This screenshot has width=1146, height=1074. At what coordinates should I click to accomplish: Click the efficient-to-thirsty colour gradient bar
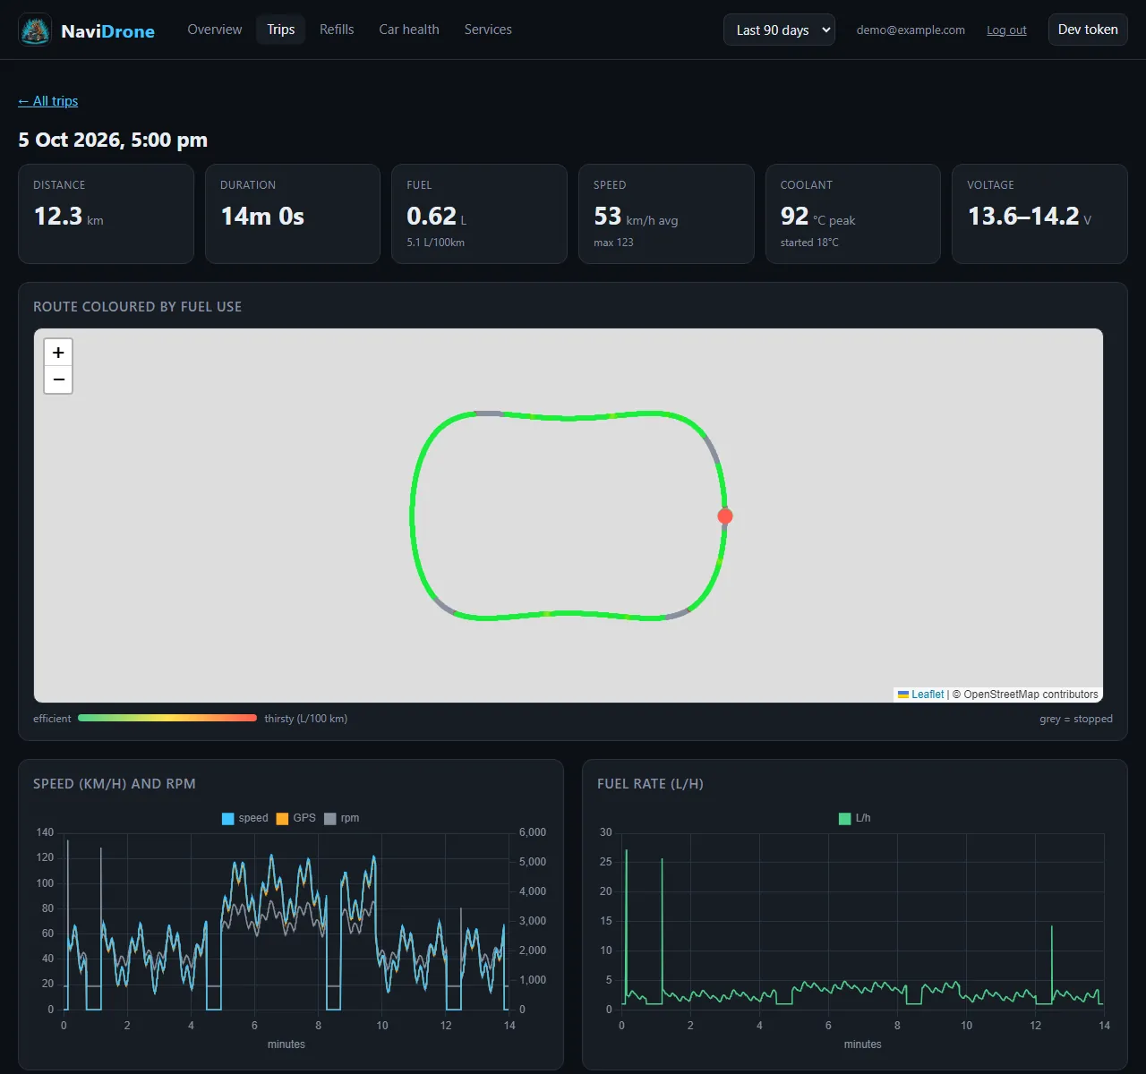click(167, 718)
